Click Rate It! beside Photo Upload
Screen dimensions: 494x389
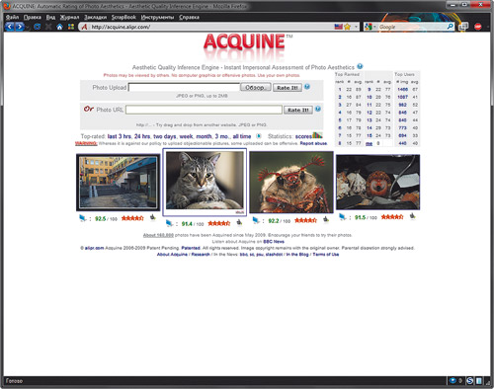click(288, 88)
